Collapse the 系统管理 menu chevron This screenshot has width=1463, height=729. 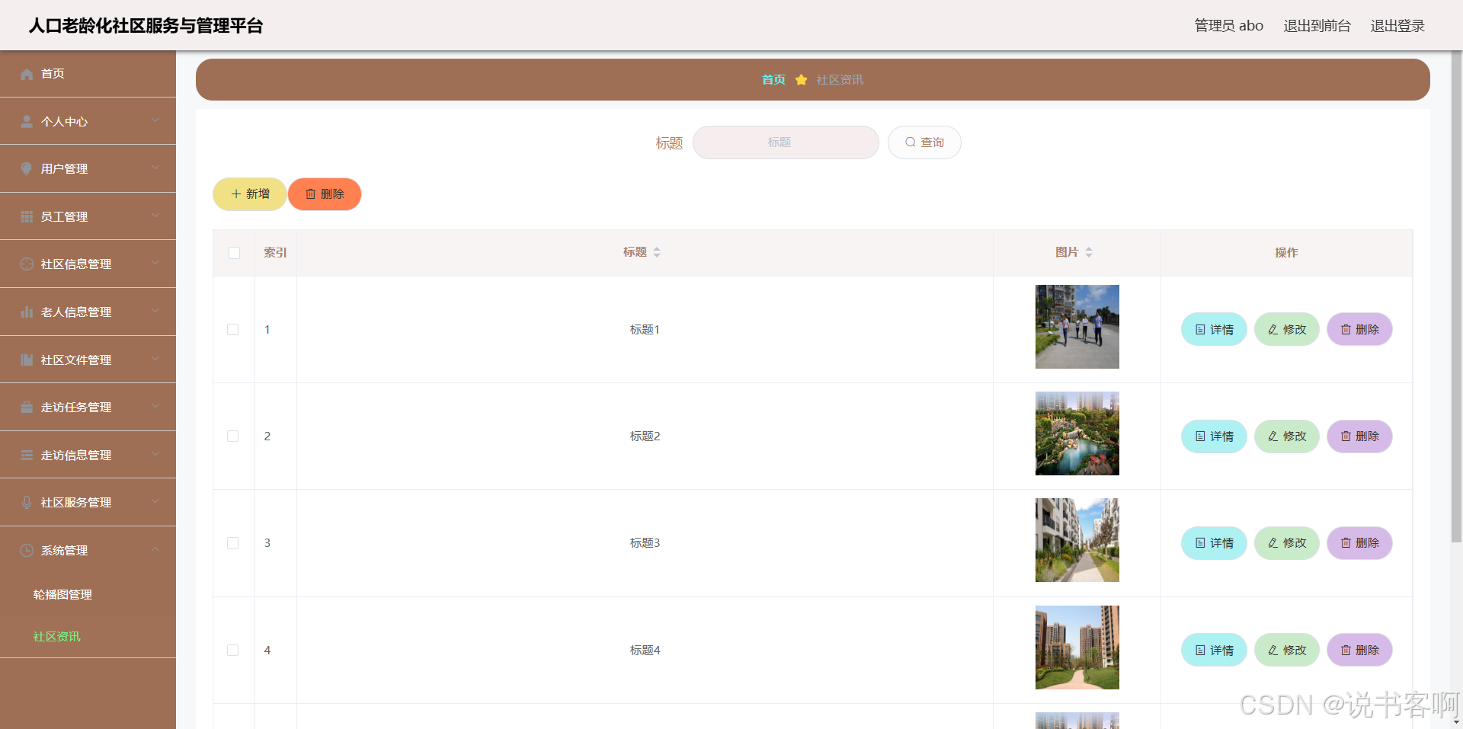(155, 549)
